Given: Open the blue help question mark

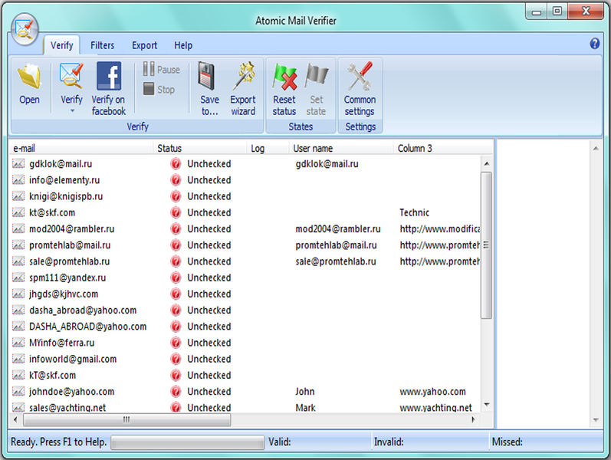Looking at the screenshot, I should pos(595,43).
